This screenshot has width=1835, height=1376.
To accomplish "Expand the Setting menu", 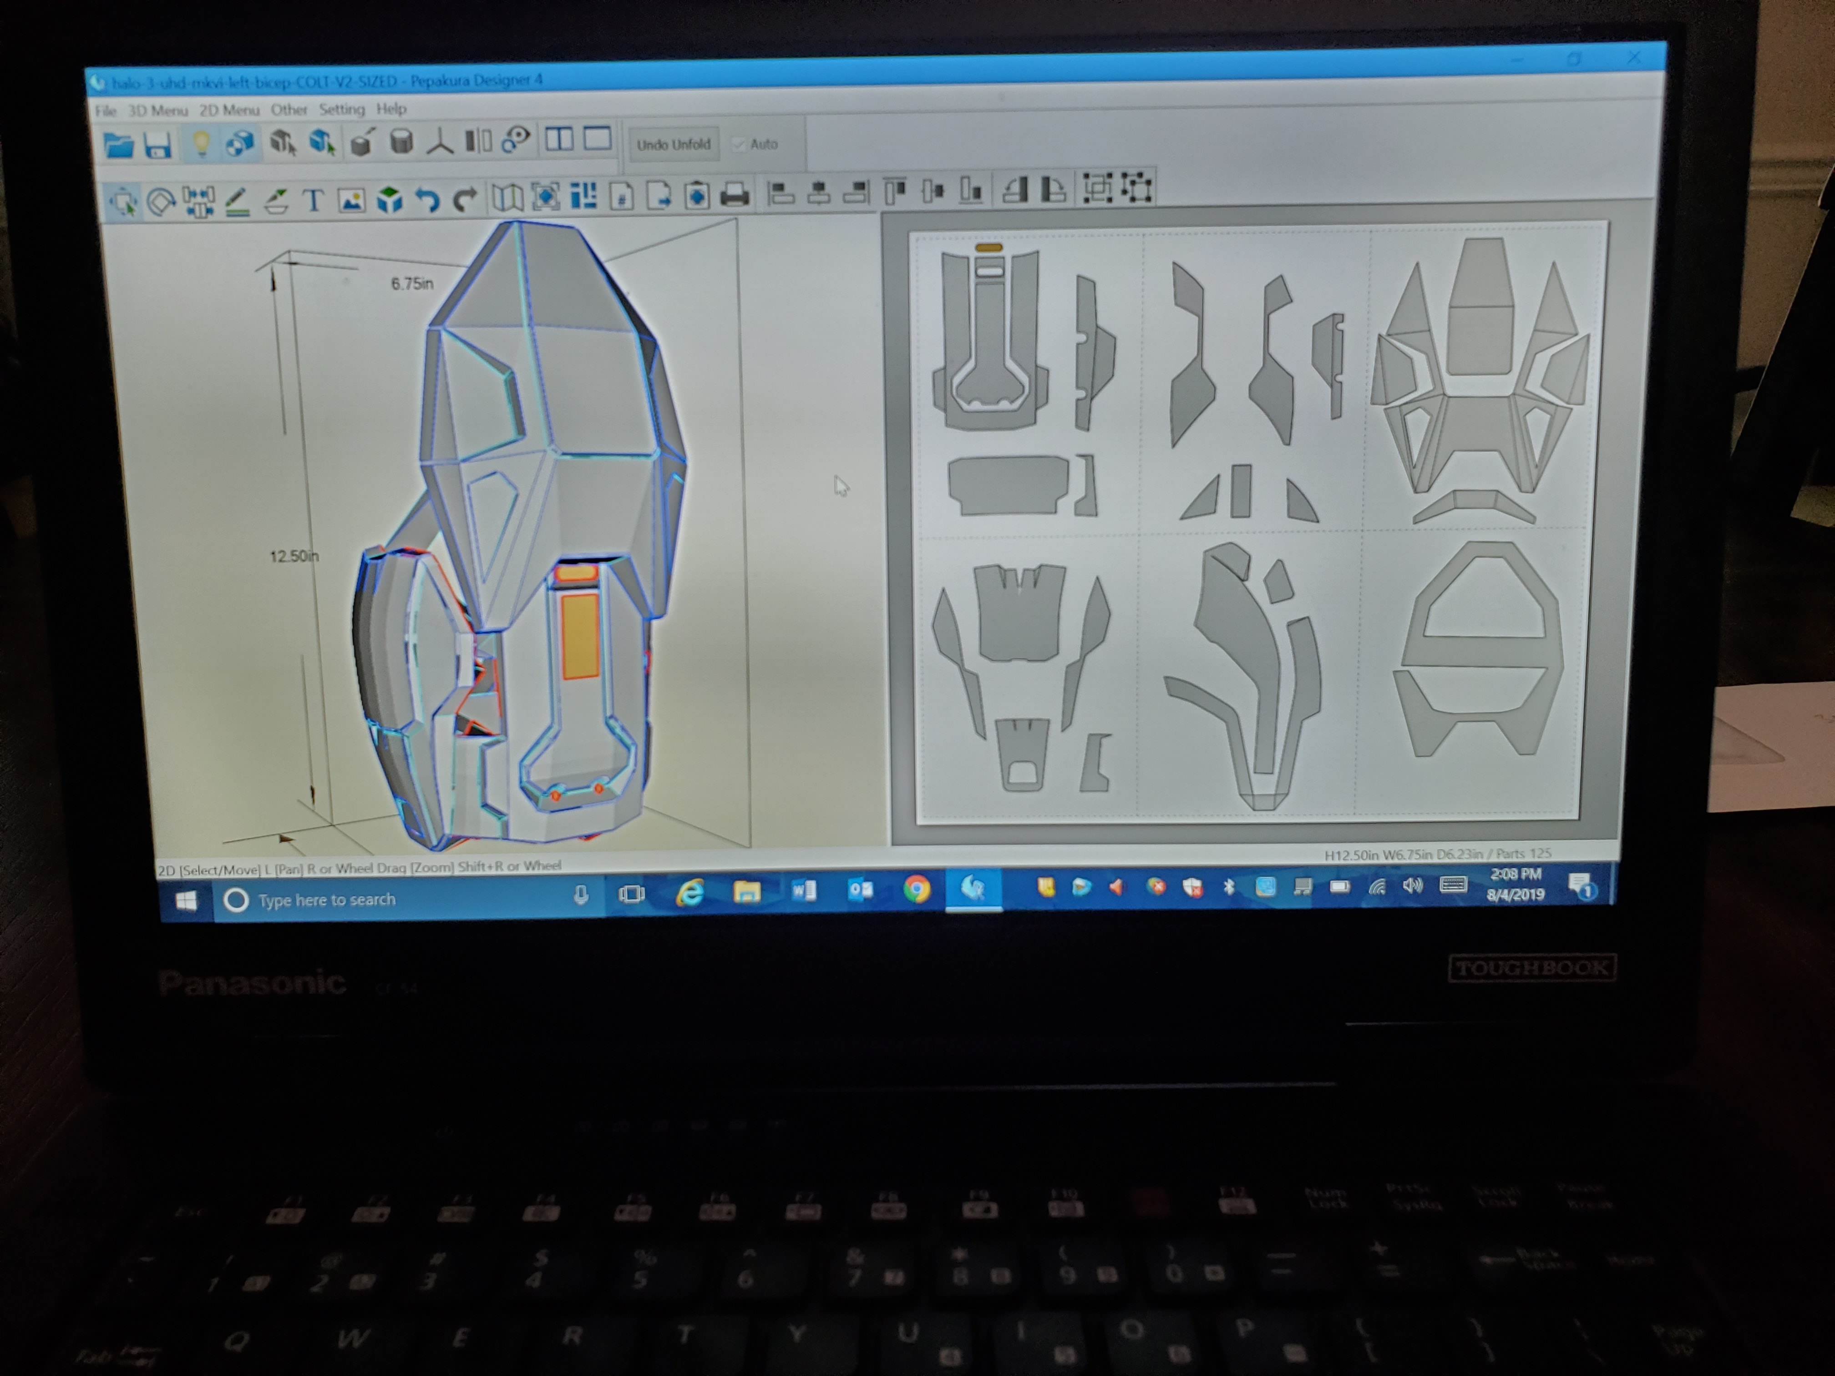I will pos(341,109).
